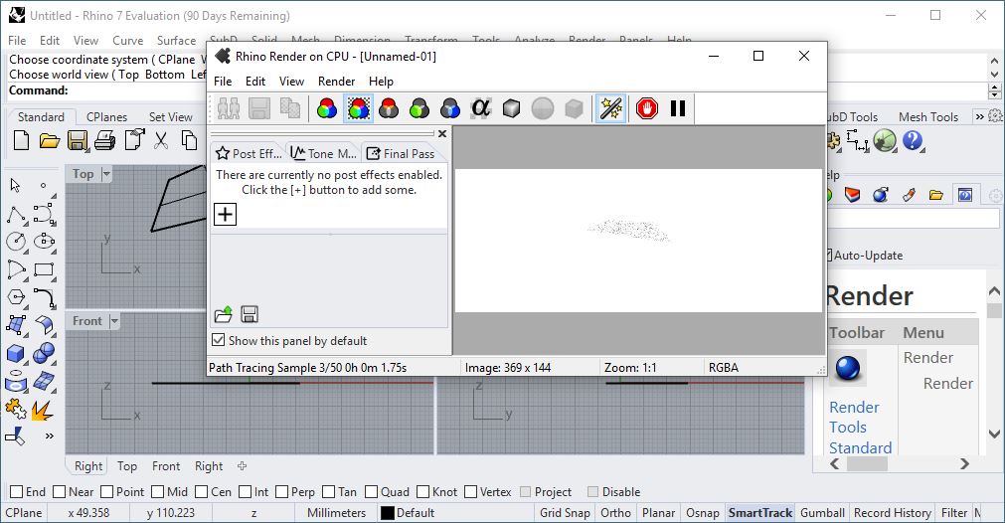Toggle Gumball in status bar
Screen dimensions: 1005x523
[822, 513]
